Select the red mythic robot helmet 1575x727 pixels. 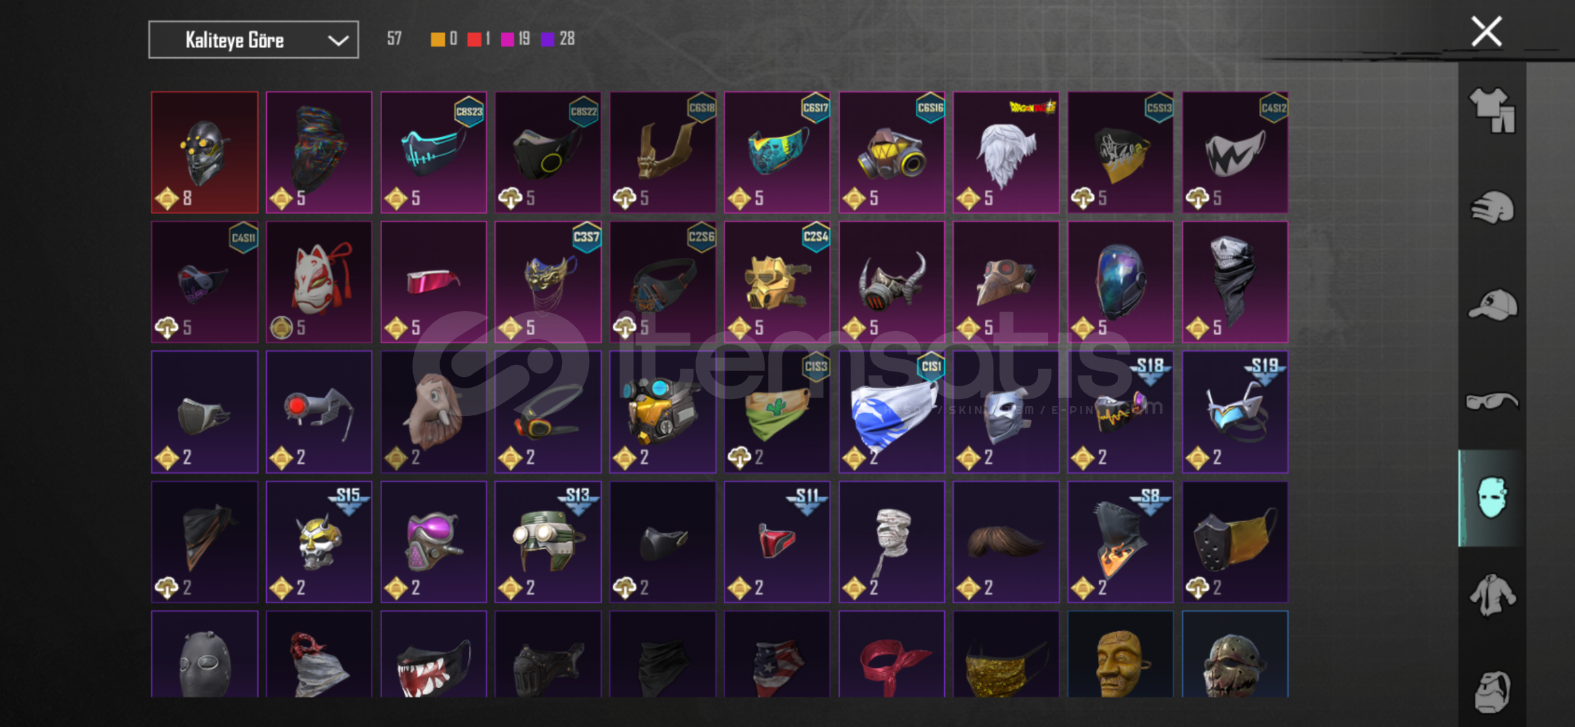pos(205,153)
